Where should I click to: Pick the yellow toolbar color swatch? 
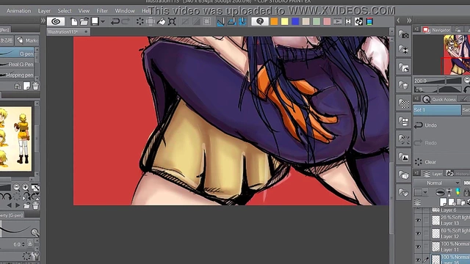click(285, 21)
